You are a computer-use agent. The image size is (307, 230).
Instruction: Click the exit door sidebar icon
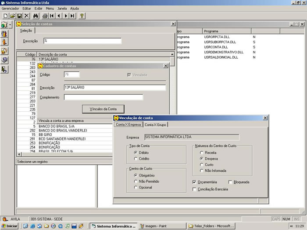pyautogui.click(x=4, y=69)
